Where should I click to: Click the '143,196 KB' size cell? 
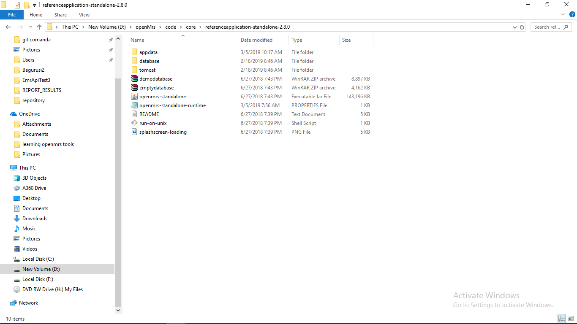(358, 97)
